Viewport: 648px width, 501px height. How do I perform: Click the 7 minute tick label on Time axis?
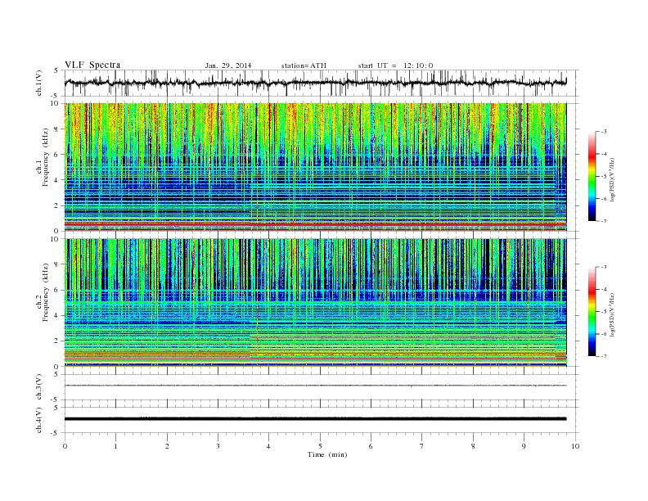422,446
